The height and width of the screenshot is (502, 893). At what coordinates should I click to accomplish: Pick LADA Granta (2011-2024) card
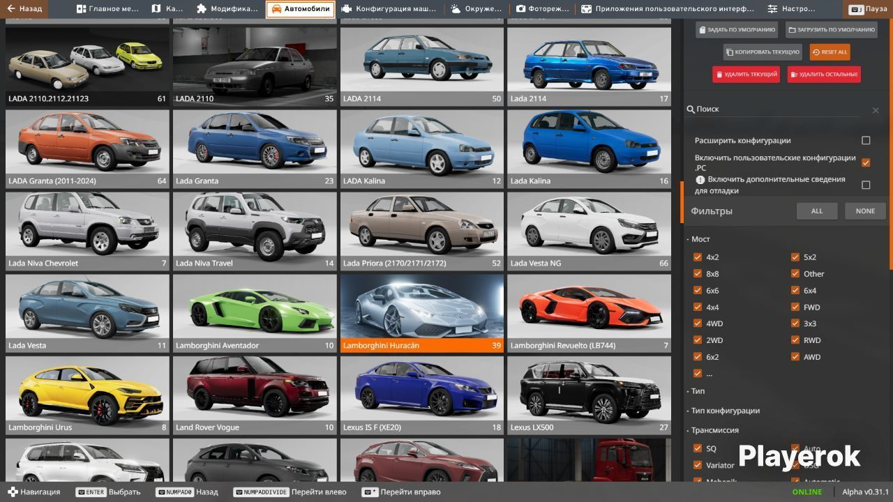pos(87,149)
